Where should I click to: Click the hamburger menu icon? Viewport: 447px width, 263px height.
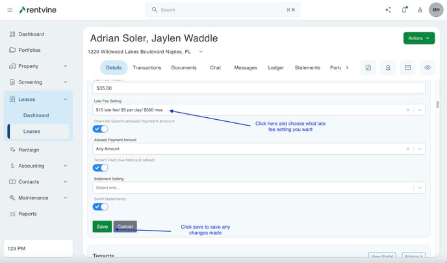10,10
